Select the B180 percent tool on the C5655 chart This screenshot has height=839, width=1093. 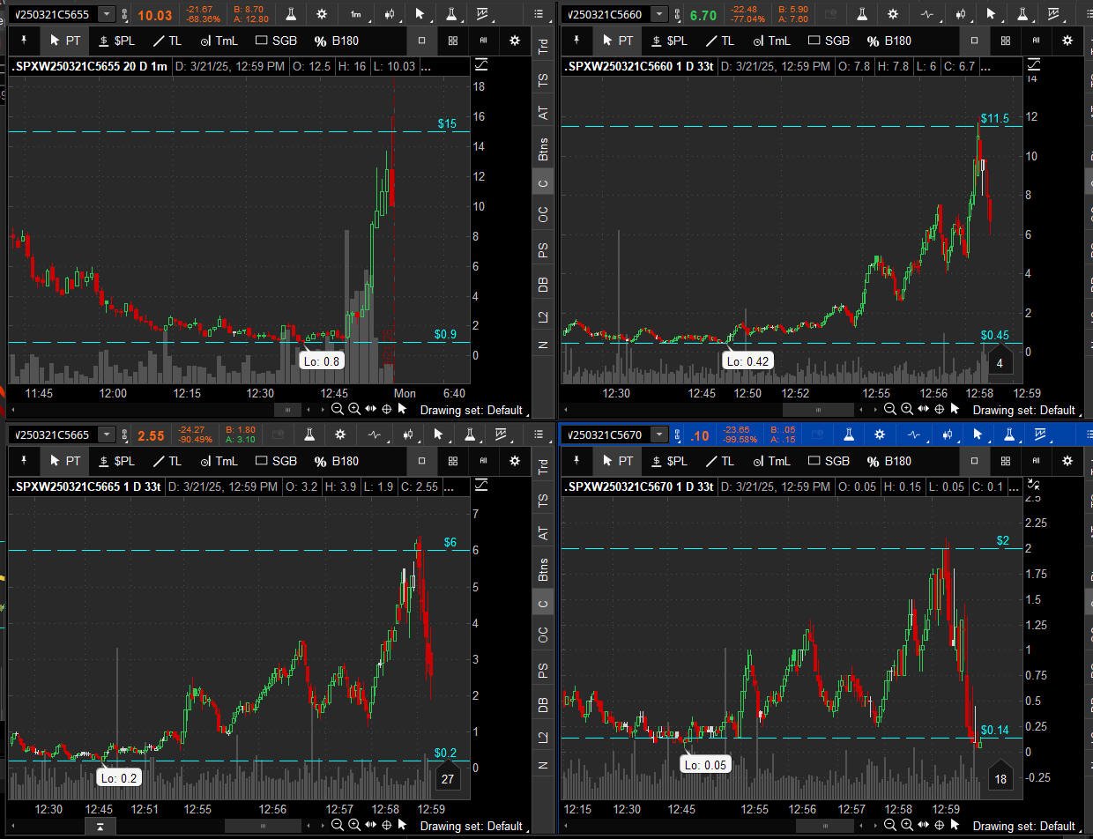tap(336, 41)
